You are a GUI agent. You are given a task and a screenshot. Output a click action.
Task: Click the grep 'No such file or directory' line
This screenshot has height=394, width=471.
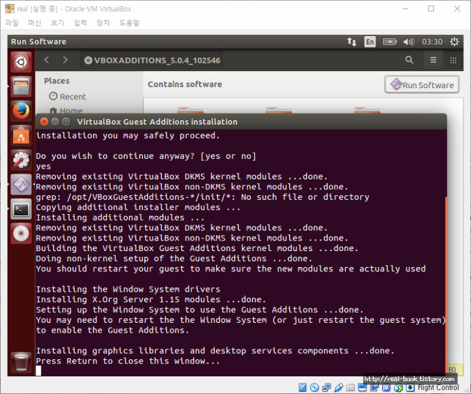[203, 197]
